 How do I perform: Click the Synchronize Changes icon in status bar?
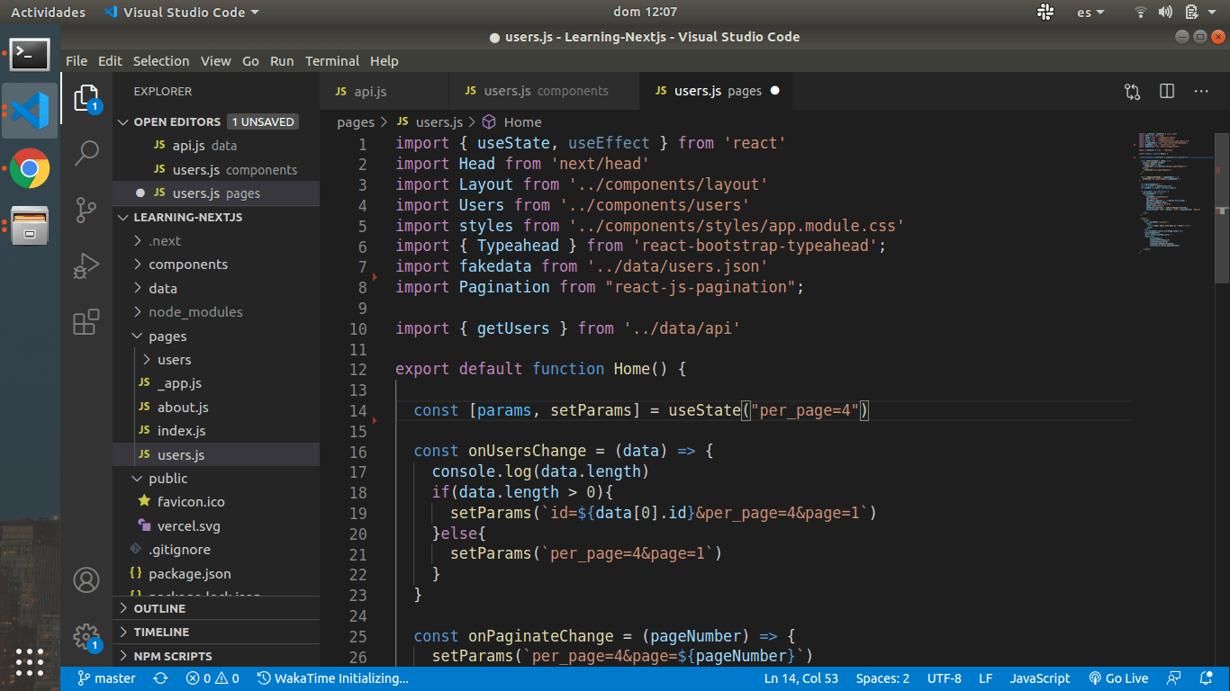161,678
